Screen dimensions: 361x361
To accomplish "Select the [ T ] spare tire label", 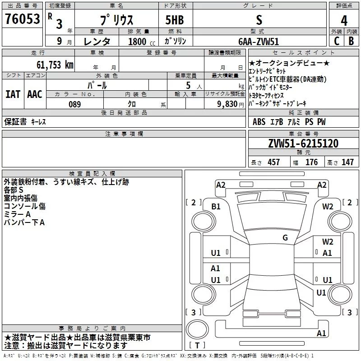I will click(197, 345).
